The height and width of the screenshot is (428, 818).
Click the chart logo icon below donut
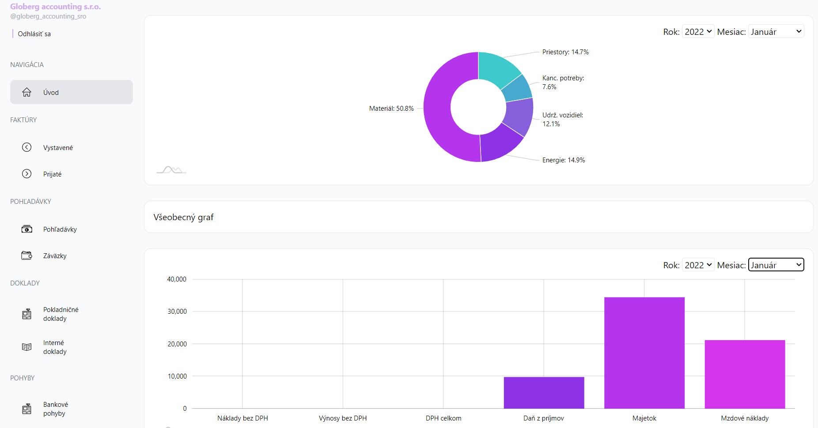coord(171,170)
